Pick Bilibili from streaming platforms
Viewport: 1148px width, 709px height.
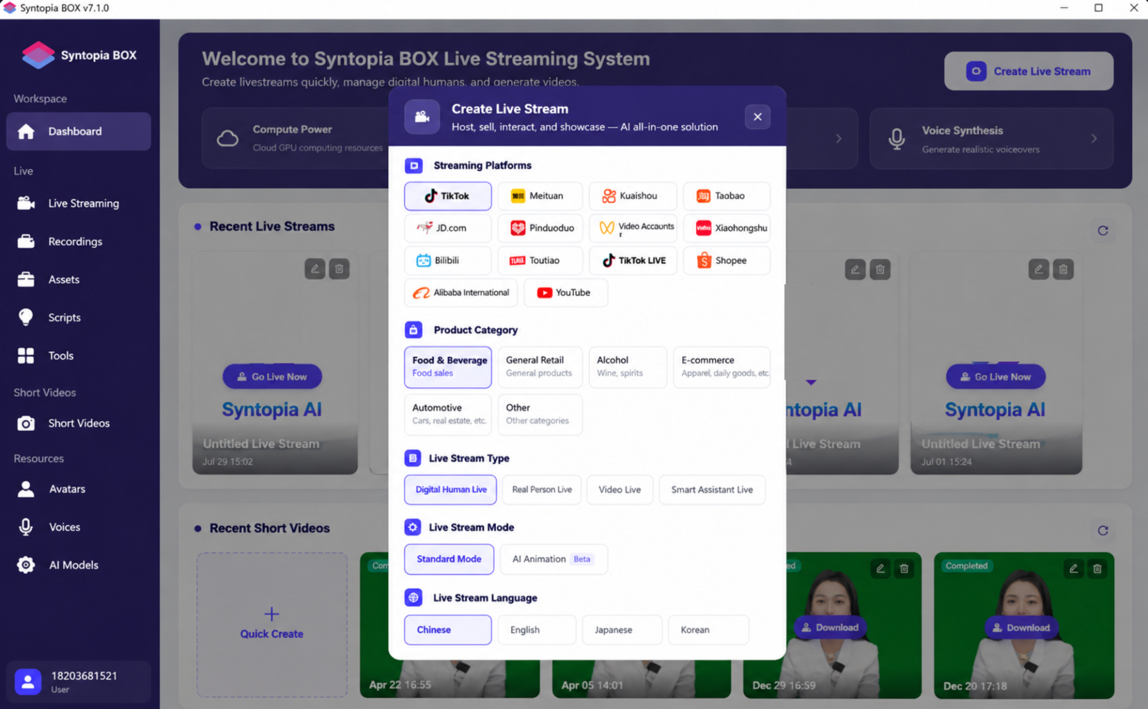(x=447, y=260)
